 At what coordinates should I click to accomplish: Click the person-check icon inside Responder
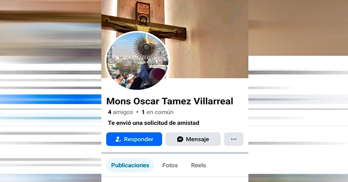click(x=118, y=139)
